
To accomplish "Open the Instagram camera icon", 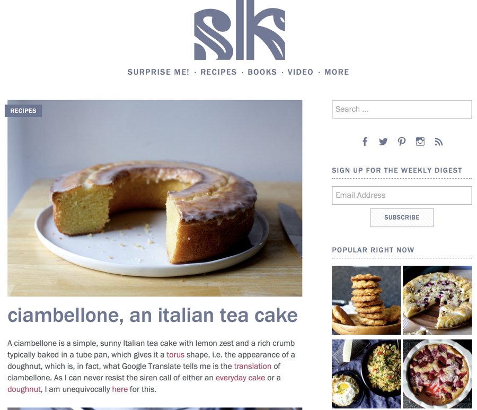I will (420, 142).
